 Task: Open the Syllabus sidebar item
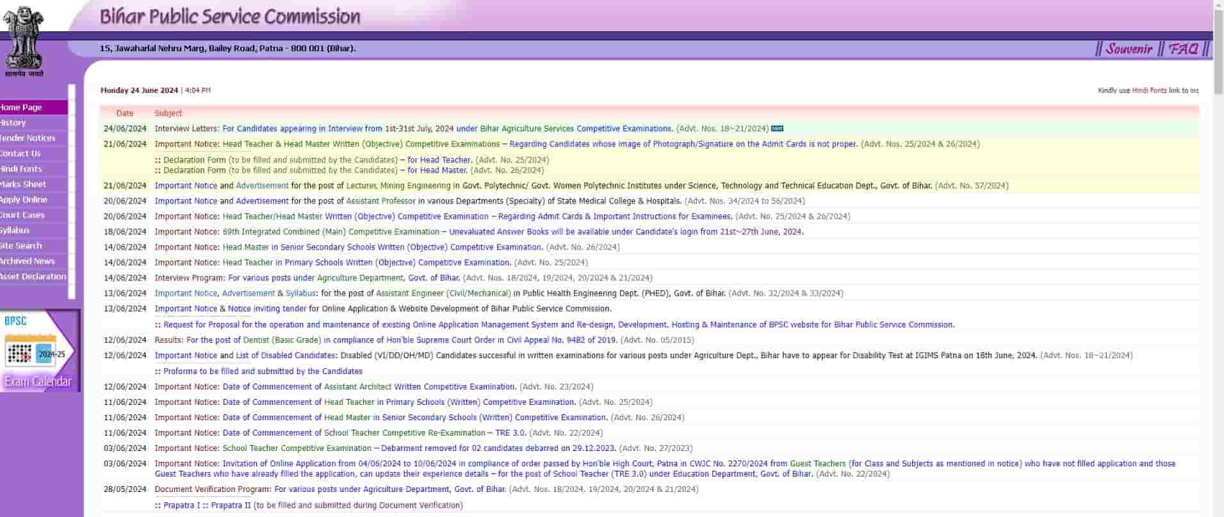click(15, 231)
